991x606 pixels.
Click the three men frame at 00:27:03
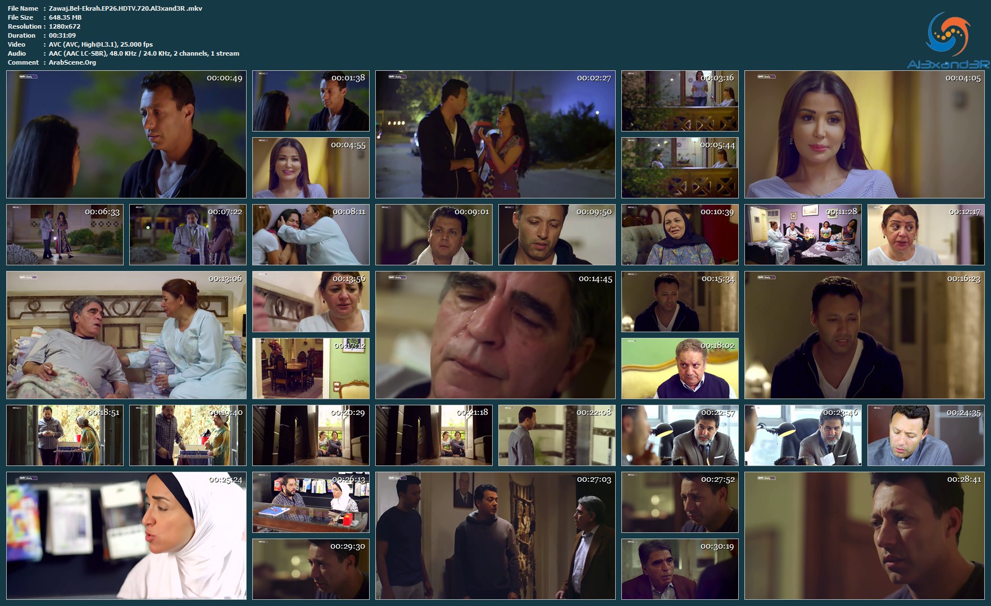(x=496, y=536)
